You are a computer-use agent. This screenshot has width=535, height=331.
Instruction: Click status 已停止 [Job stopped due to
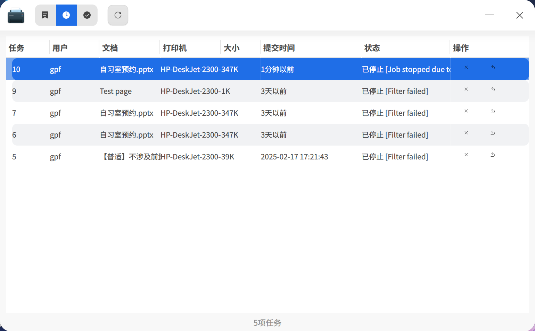406,69
